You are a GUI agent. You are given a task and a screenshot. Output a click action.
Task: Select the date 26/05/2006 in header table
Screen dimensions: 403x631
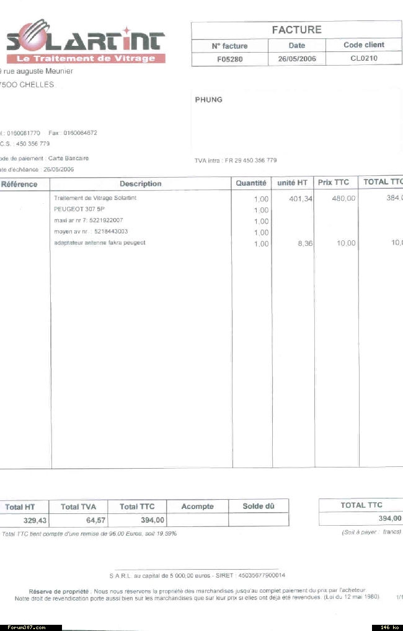point(297,59)
